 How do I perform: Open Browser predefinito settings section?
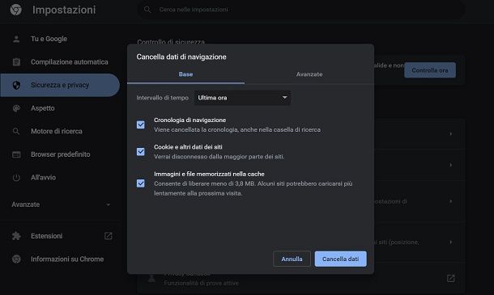(60, 154)
